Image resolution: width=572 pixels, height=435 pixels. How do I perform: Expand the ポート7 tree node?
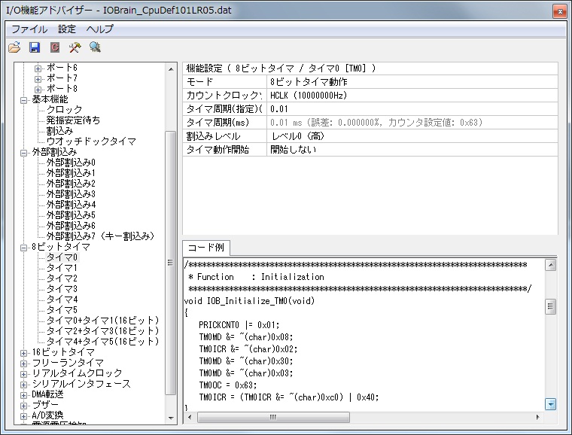point(38,79)
